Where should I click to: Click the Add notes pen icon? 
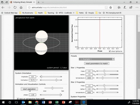(x=125, y=7)
